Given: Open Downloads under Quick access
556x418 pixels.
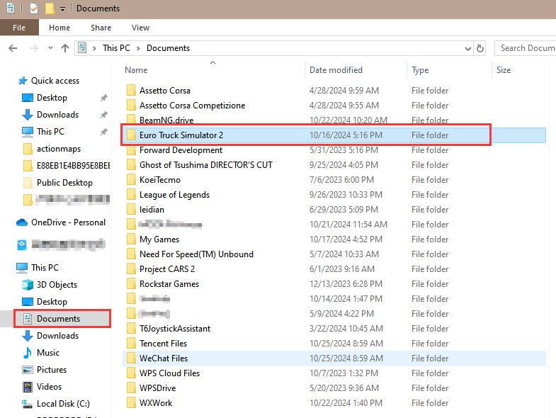Looking at the screenshot, I should pyautogui.click(x=57, y=115).
